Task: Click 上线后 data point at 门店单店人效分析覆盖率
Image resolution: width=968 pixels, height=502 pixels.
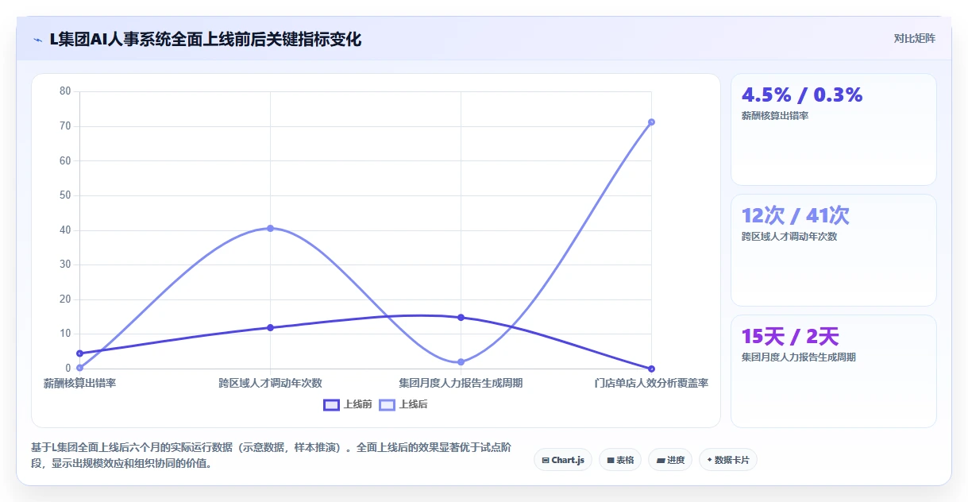Action: (x=651, y=122)
